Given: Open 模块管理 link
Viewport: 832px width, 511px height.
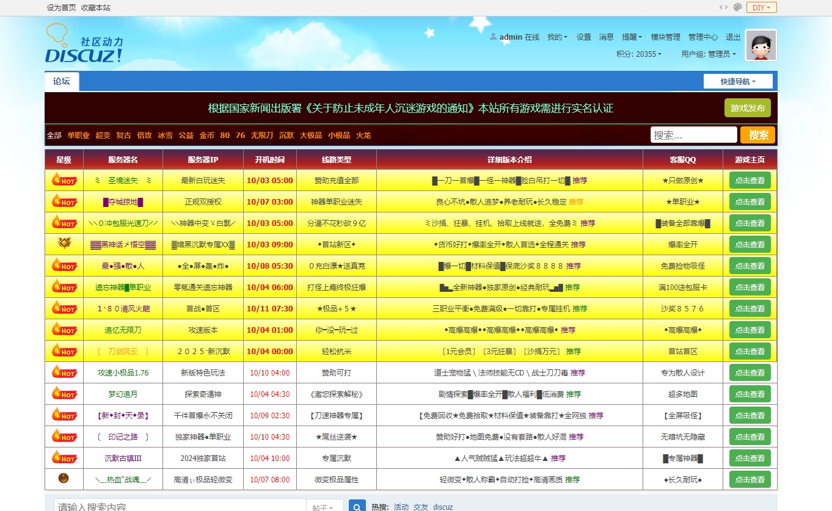Looking at the screenshot, I should (x=666, y=37).
